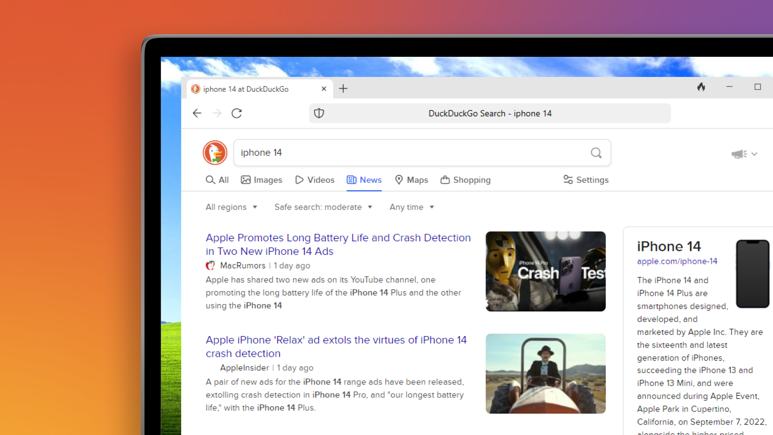Click the privacy shield icon in address bar
Screen dimensions: 773x435
(318, 113)
